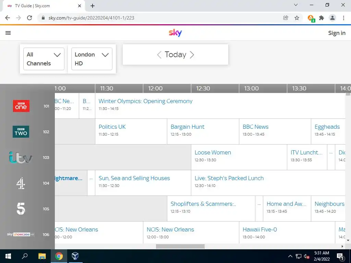
Task: Go to next day in guide
Action: pyautogui.click(x=192, y=54)
